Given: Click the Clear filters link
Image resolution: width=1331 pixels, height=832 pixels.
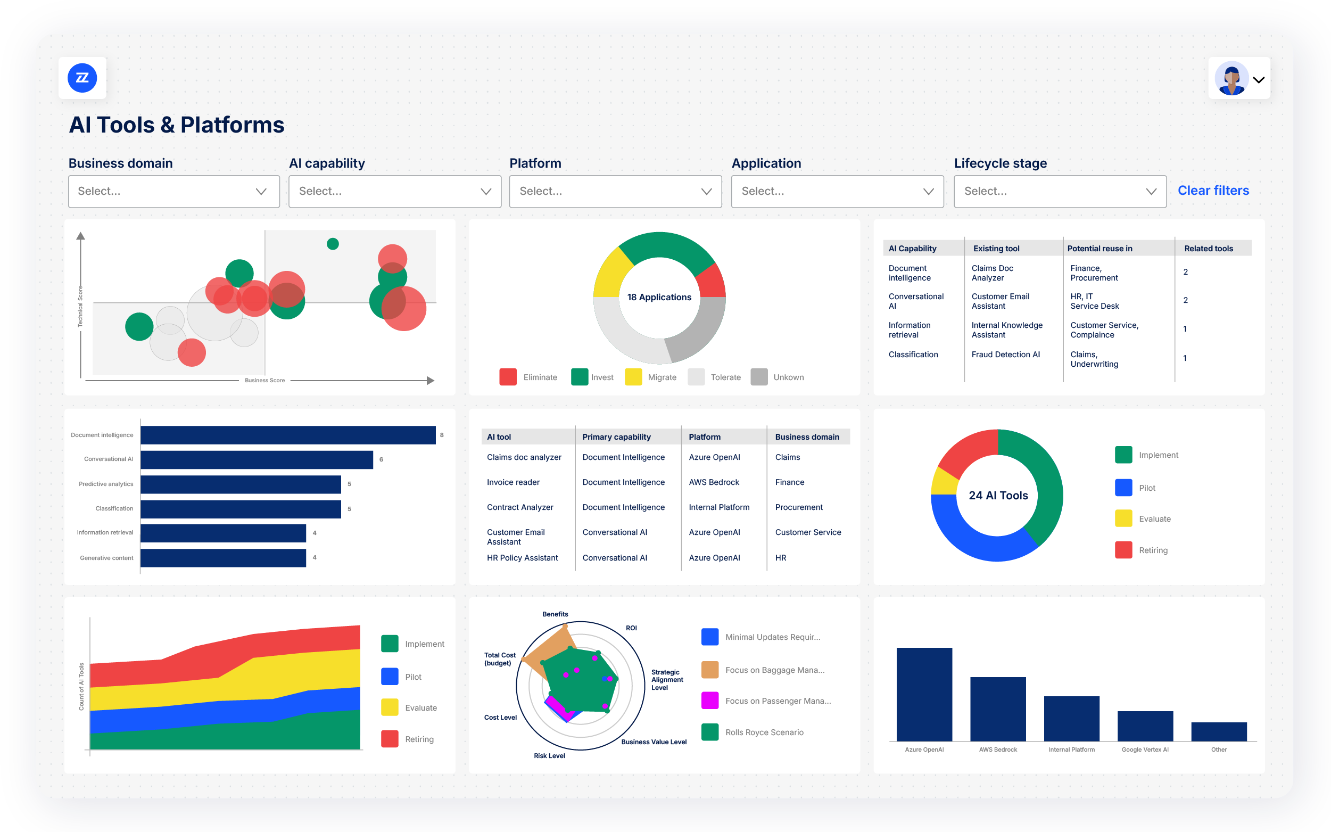Looking at the screenshot, I should point(1213,191).
